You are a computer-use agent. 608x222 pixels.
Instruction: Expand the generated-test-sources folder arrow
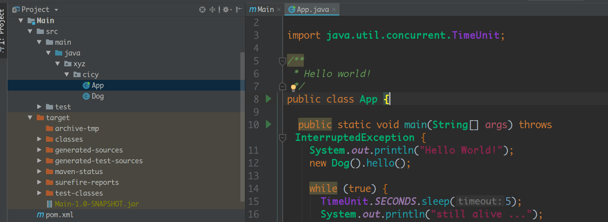39,161
